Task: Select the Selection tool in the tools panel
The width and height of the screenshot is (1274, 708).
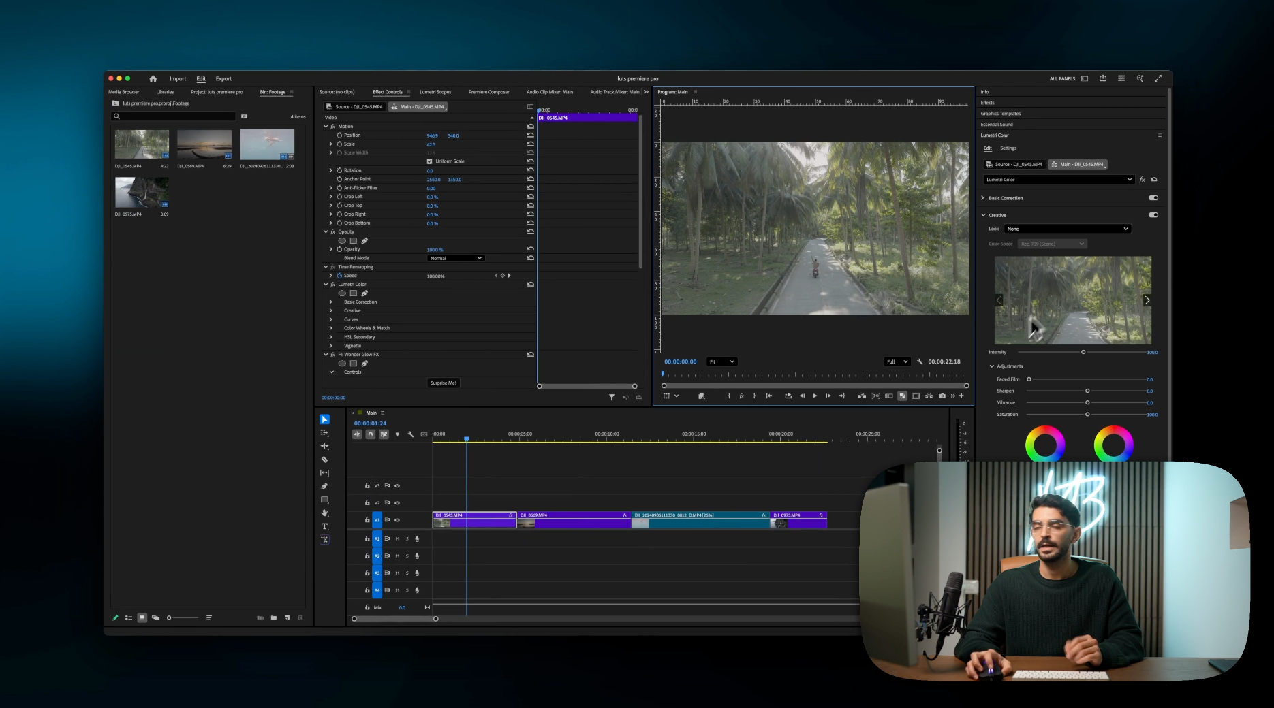Action: (324, 419)
